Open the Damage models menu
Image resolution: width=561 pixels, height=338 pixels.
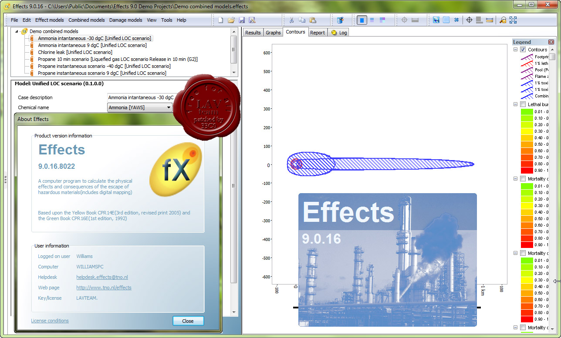click(x=126, y=20)
